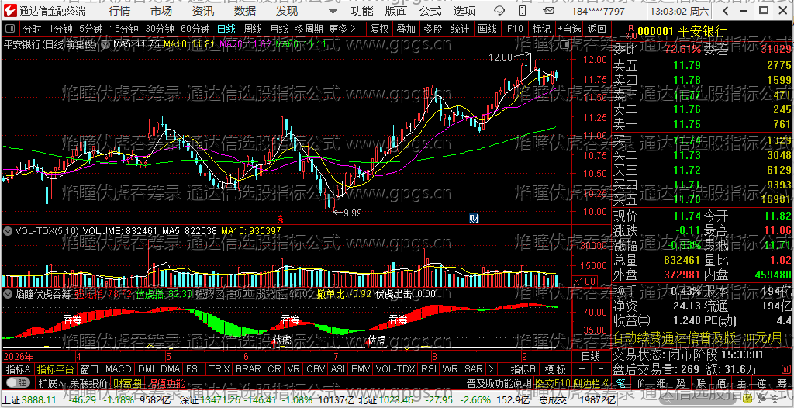Expand more indicators arrow after SAR

[x=490, y=368]
